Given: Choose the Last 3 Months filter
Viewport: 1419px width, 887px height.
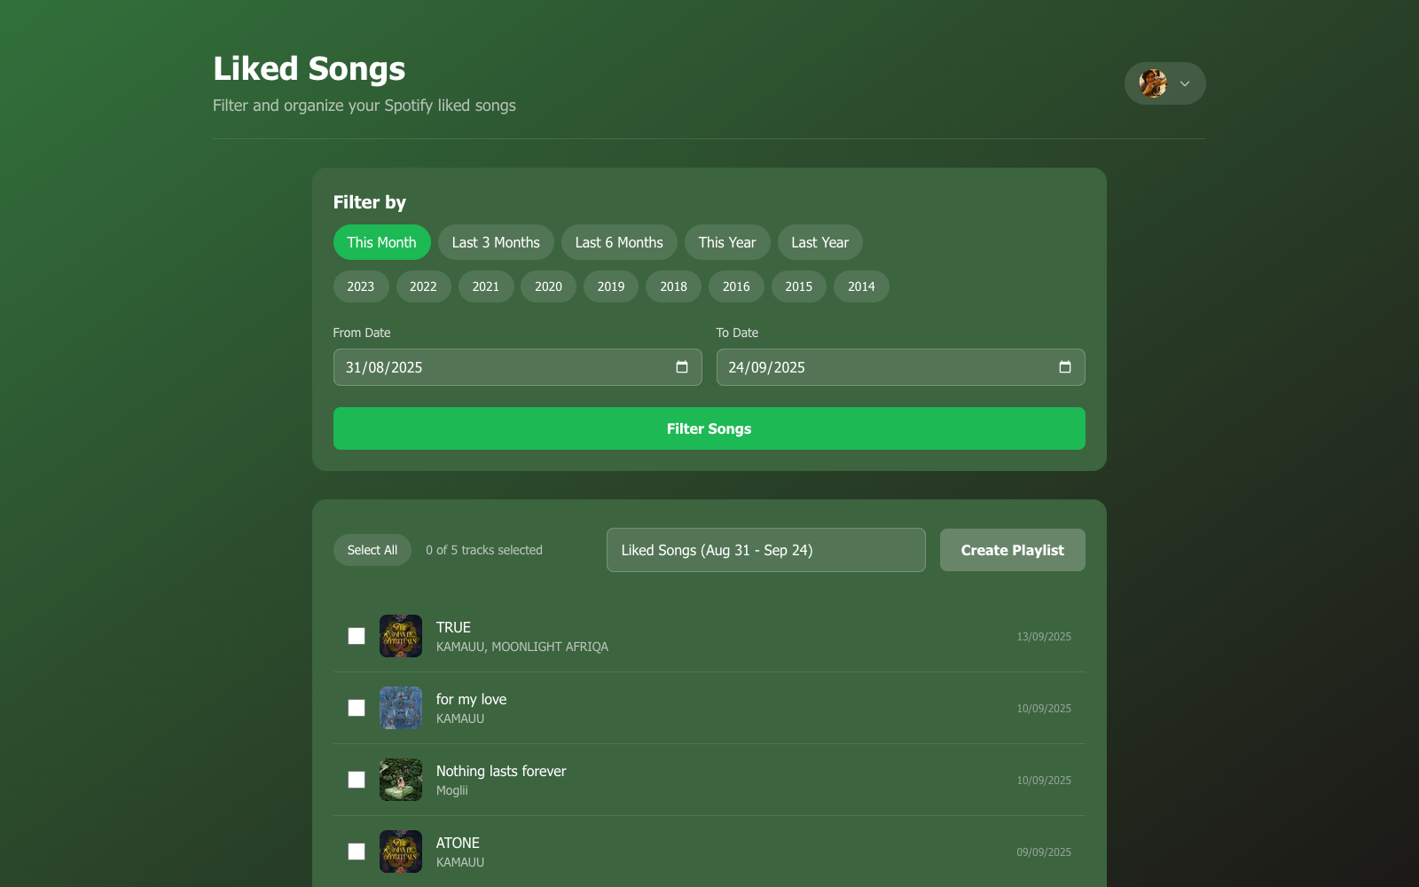Looking at the screenshot, I should coord(496,242).
